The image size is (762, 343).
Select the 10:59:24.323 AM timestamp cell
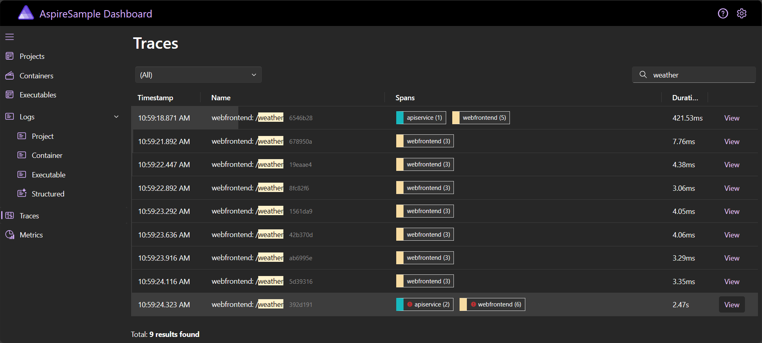coord(164,305)
